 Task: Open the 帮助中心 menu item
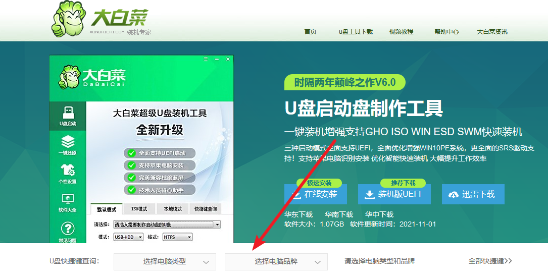(446, 31)
